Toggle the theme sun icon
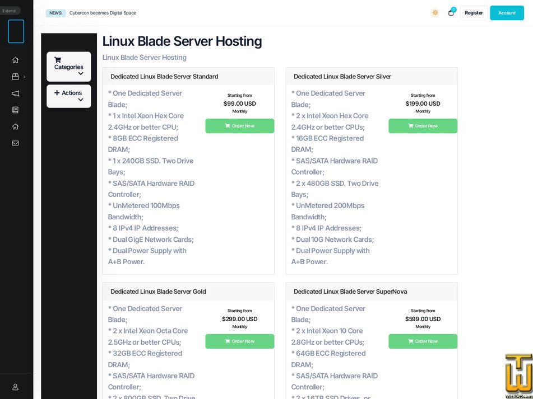 tap(435, 12)
